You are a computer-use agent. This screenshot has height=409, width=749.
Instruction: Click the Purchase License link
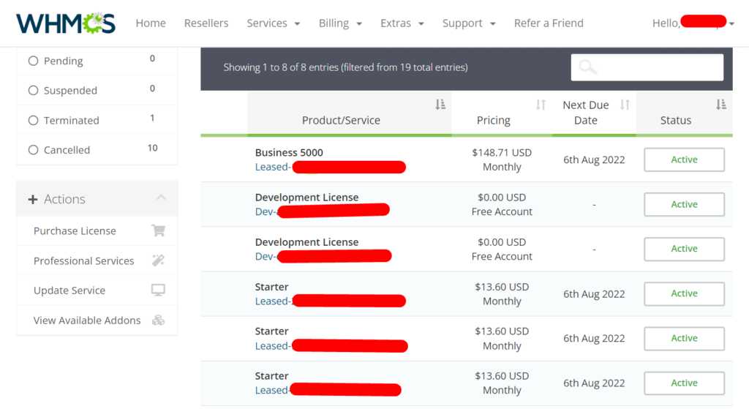pos(75,230)
